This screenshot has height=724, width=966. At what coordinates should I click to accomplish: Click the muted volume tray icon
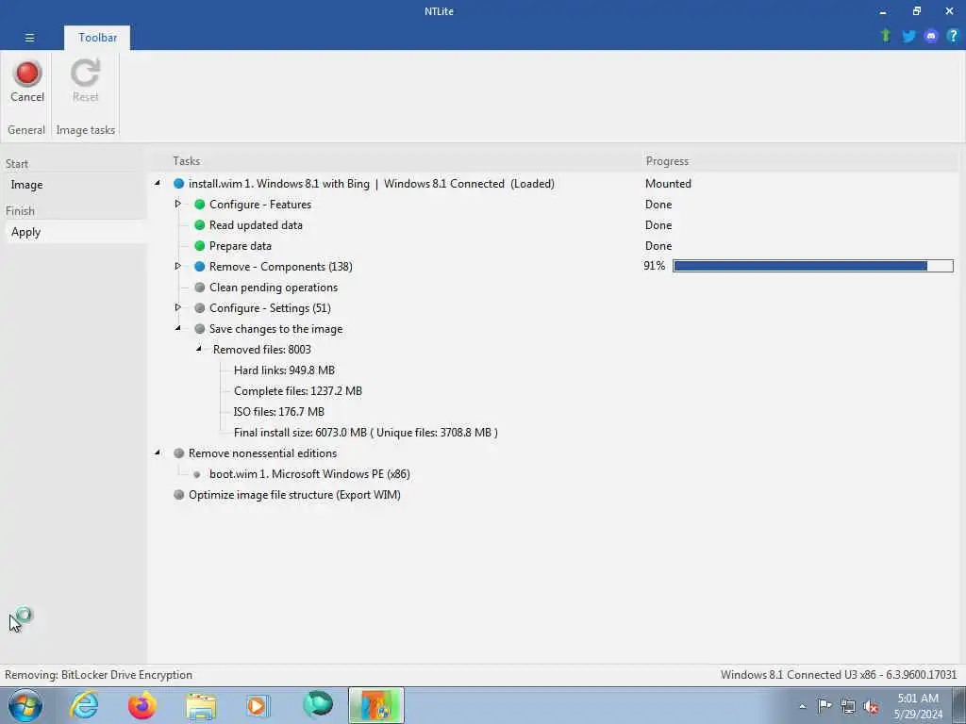point(871,707)
